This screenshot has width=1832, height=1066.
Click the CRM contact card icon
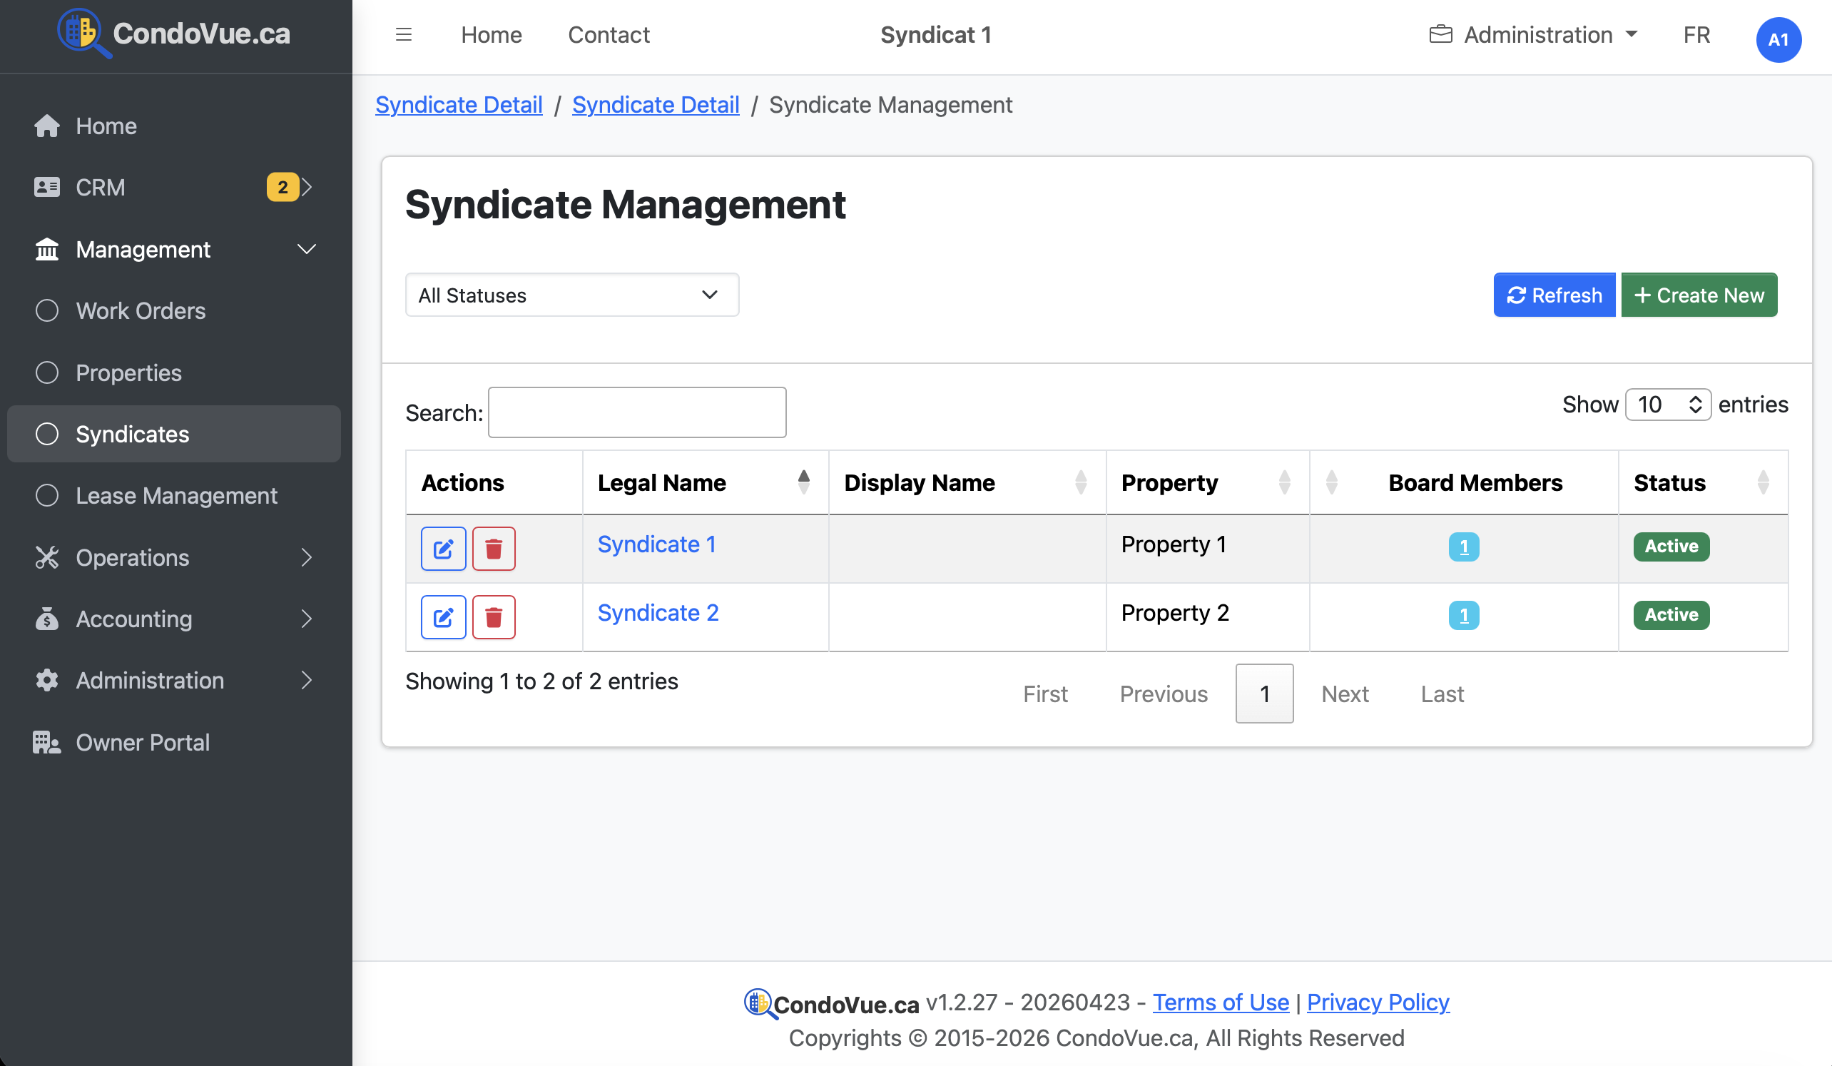click(x=46, y=187)
